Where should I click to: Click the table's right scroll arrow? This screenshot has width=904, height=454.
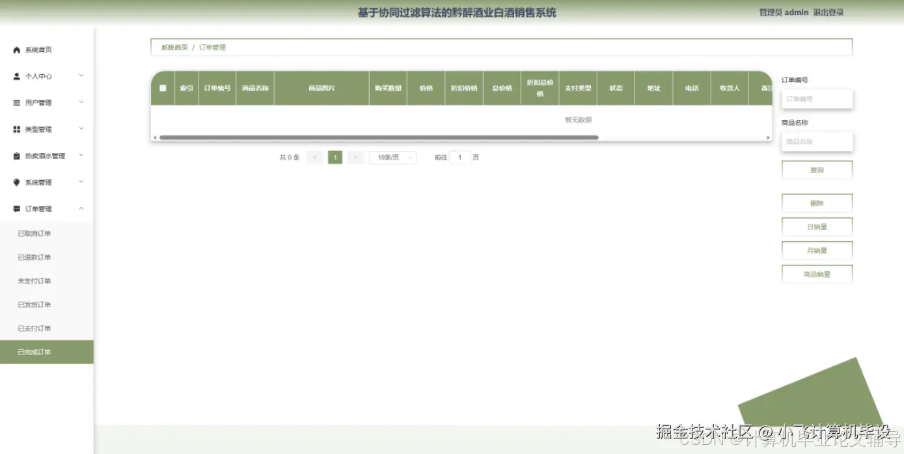768,137
